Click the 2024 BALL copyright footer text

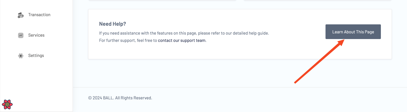point(120,98)
